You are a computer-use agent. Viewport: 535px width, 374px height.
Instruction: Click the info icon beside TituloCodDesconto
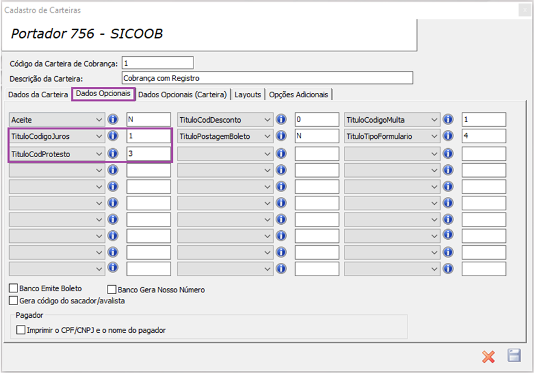pyautogui.click(x=281, y=119)
